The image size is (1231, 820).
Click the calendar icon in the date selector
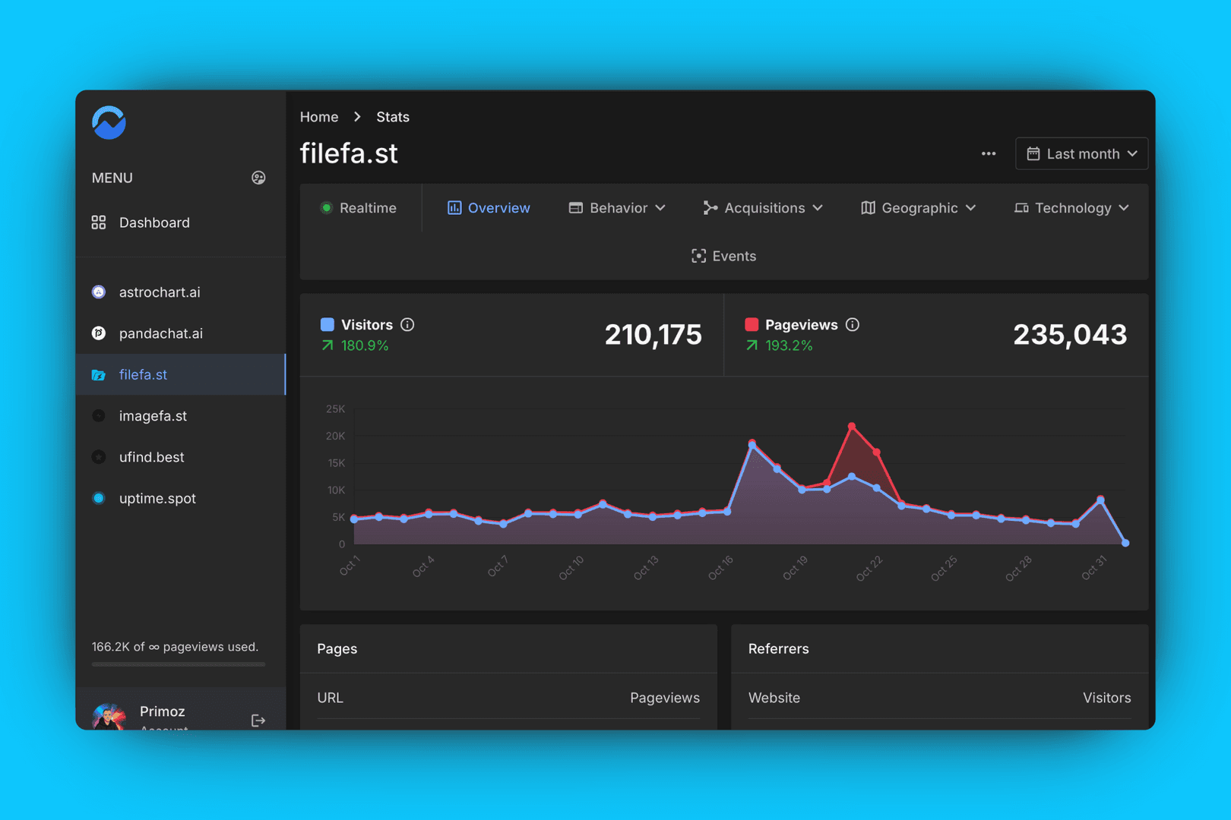[1033, 153]
